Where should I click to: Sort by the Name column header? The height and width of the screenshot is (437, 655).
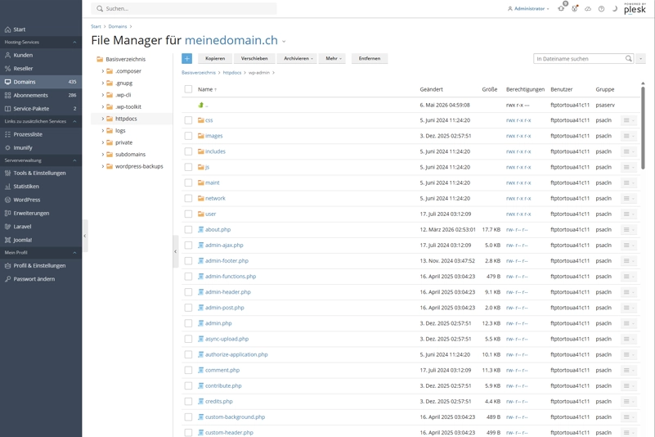207,89
